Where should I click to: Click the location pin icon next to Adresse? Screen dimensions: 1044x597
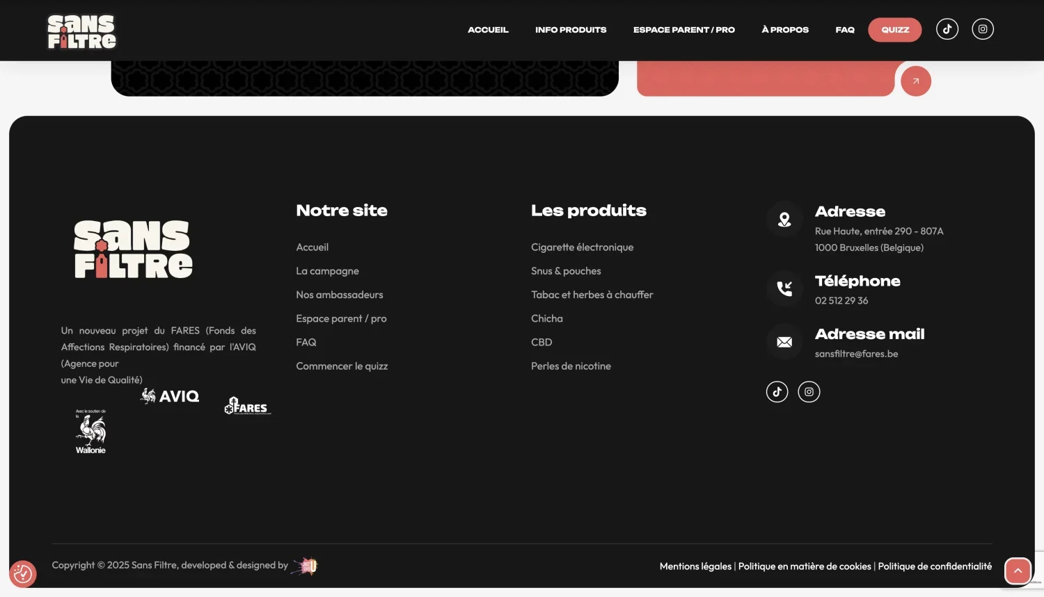click(x=784, y=219)
